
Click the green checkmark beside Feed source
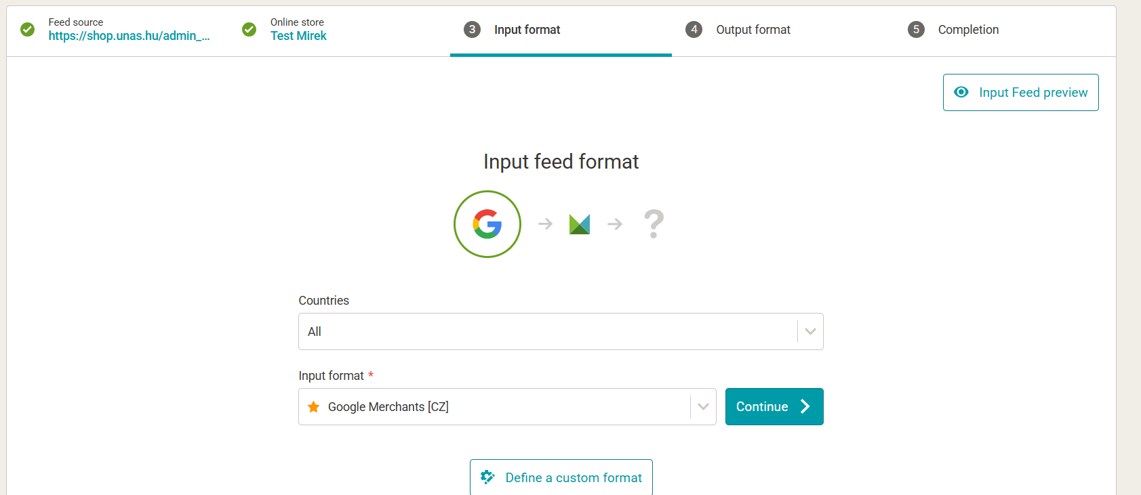point(28,29)
